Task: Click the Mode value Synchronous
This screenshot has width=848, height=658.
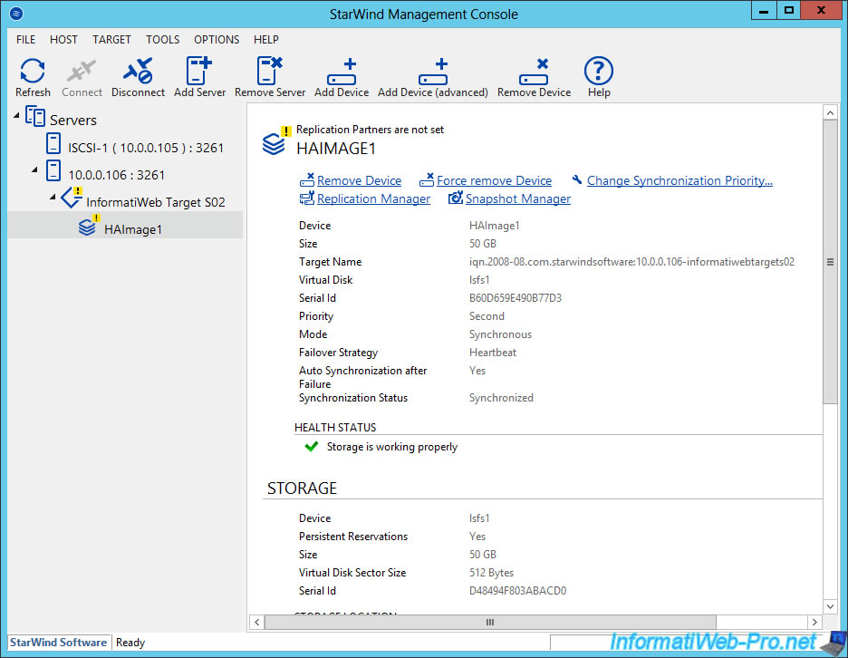Action: (x=500, y=334)
